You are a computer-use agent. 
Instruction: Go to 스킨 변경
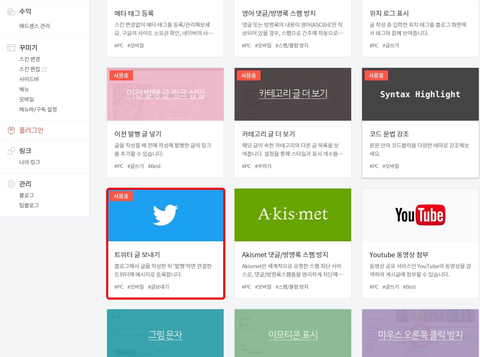tap(29, 59)
